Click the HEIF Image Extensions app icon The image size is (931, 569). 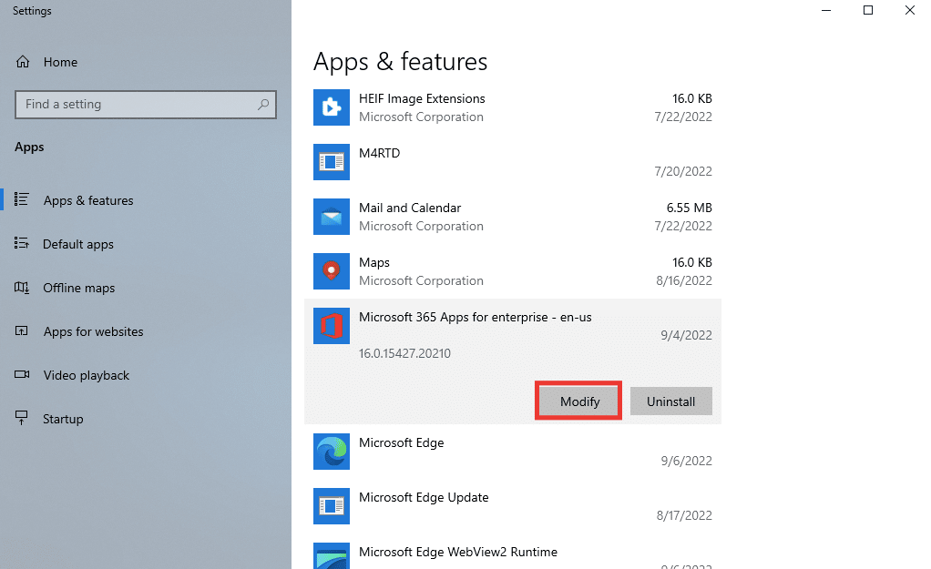click(331, 107)
